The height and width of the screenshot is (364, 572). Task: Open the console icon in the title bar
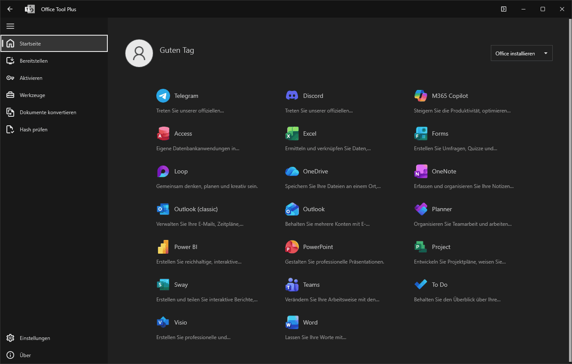click(503, 9)
